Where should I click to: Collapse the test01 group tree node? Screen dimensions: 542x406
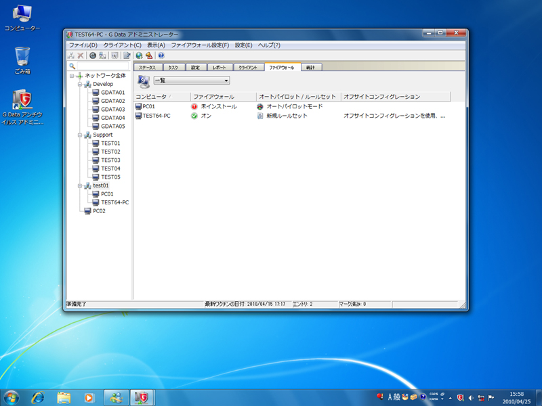click(x=79, y=185)
